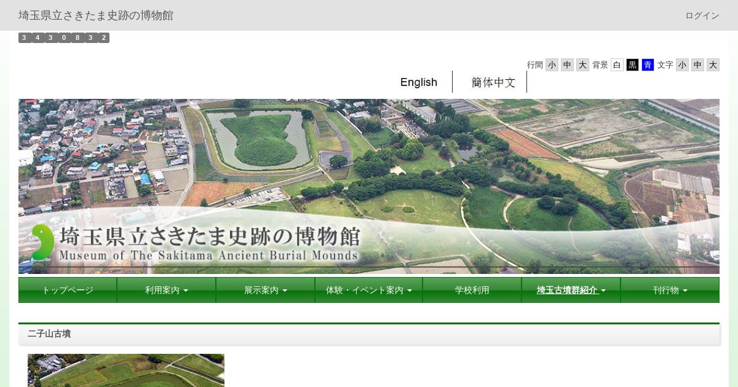Click the museum banner aerial image

pyautogui.click(x=369, y=186)
